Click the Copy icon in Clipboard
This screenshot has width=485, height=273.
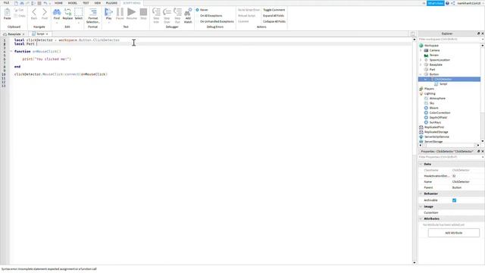pos(17,16)
